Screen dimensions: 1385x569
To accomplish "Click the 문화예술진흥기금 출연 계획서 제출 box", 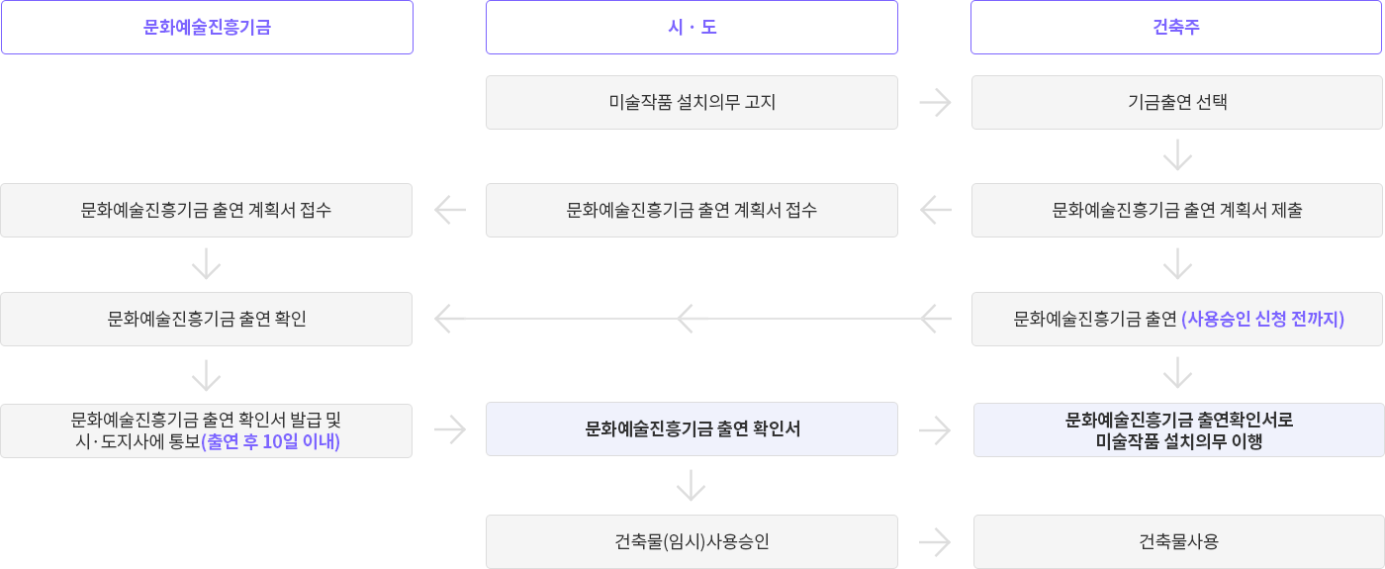I will click(x=1177, y=210).
